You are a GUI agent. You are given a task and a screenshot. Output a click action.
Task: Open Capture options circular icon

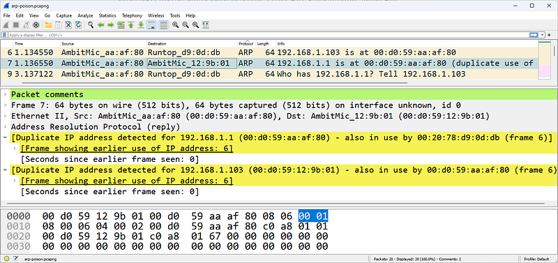coord(36,25)
